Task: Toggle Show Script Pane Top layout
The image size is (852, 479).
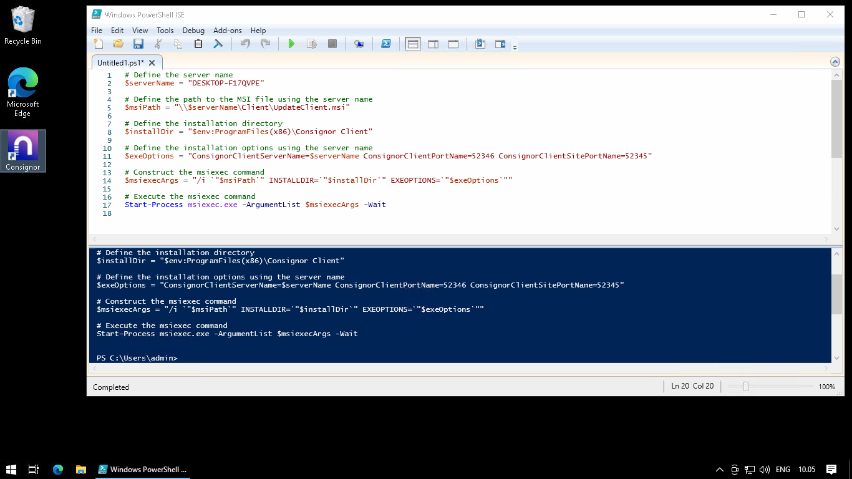Action: (x=412, y=44)
